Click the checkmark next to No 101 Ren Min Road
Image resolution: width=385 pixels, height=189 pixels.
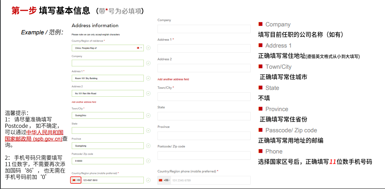tap(148, 94)
